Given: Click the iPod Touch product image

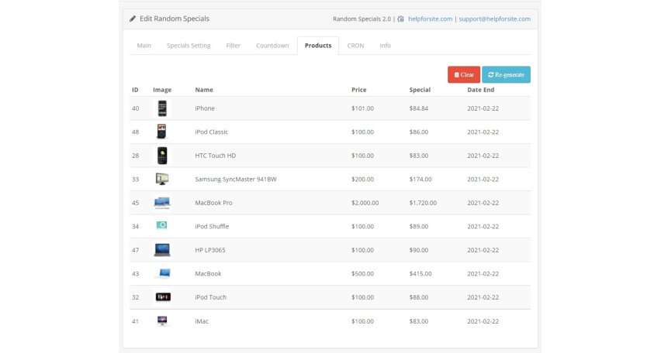Looking at the screenshot, I should pyautogui.click(x=163, y=297).
